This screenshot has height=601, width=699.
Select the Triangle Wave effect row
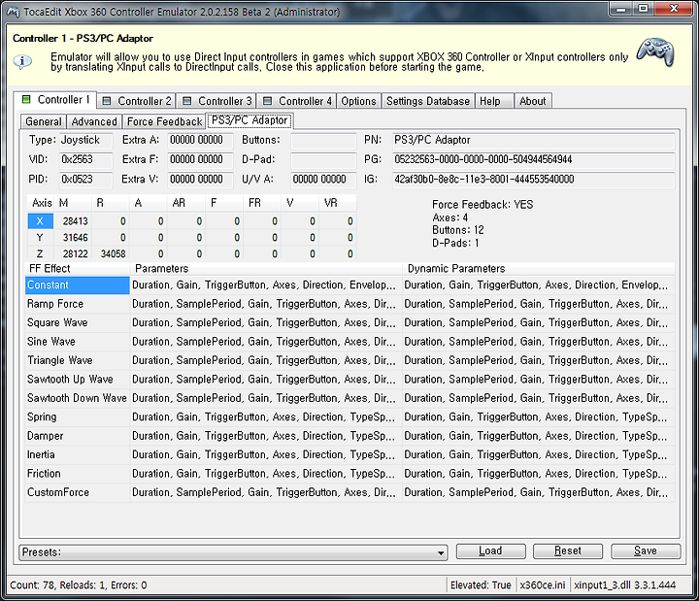click(349, 360)
